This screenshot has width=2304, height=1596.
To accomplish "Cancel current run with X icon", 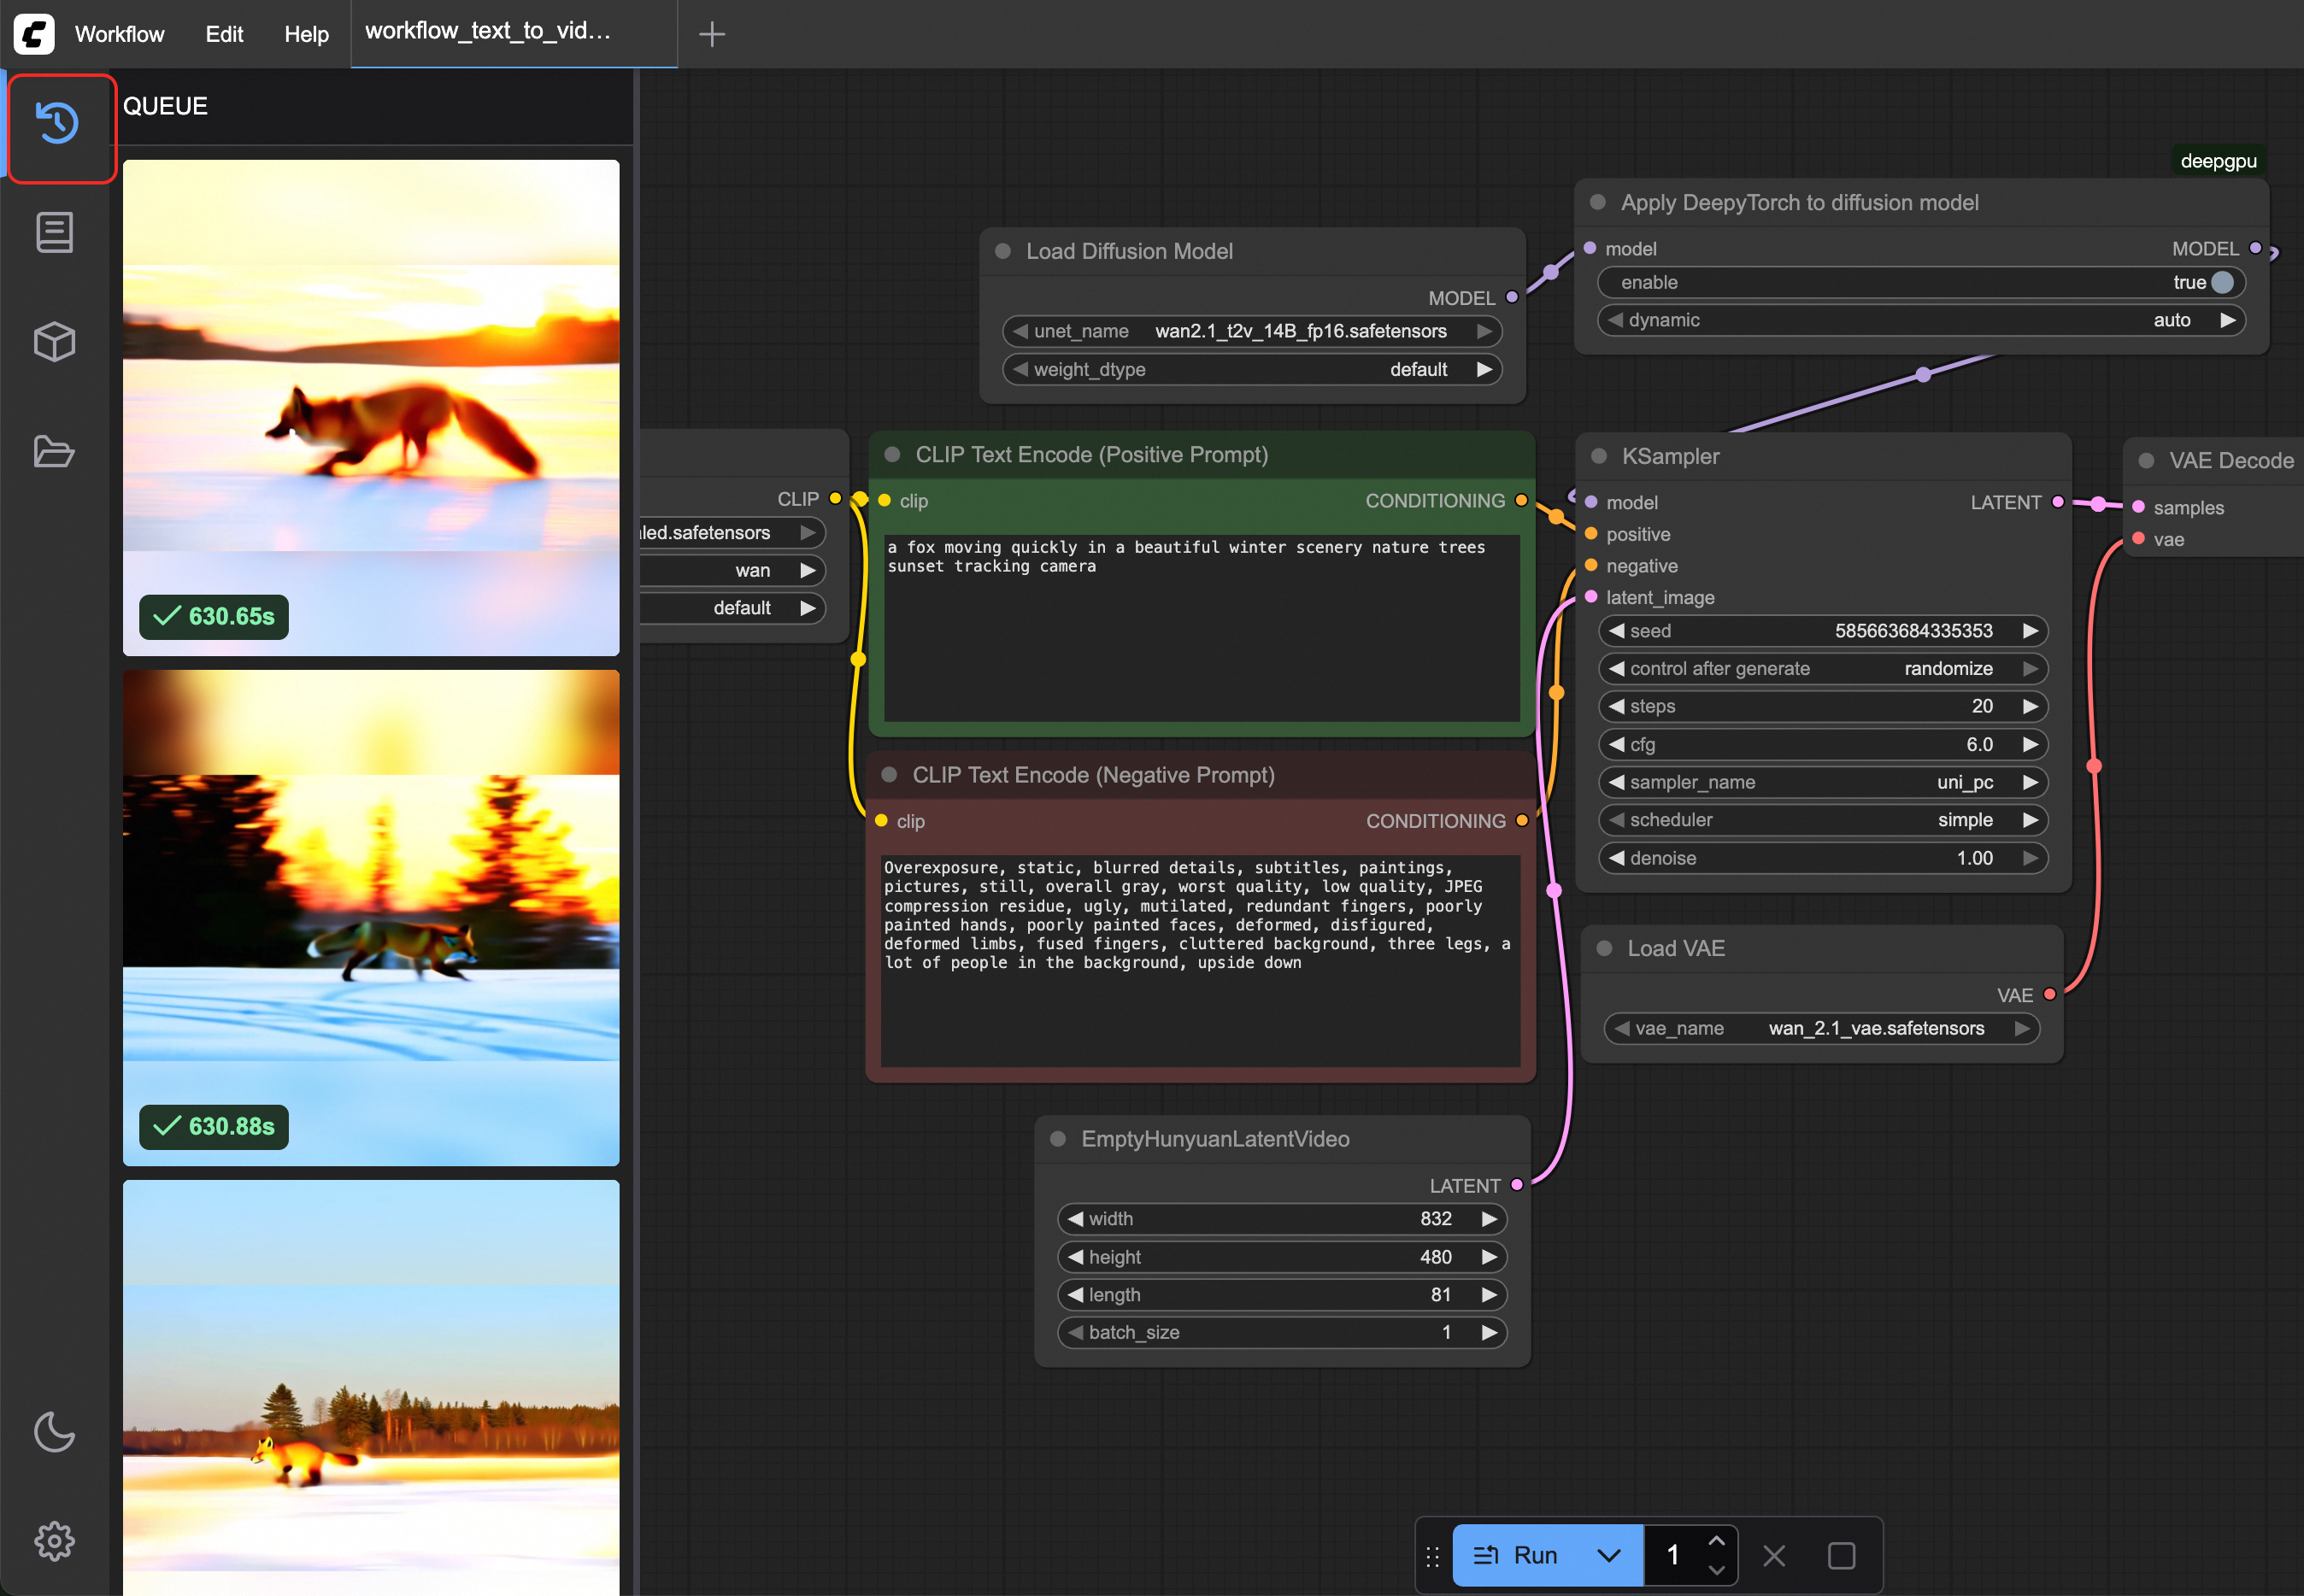I will 1773,1555.
